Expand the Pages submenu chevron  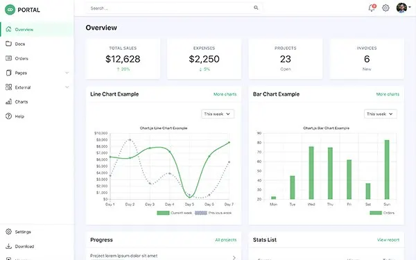67,73
